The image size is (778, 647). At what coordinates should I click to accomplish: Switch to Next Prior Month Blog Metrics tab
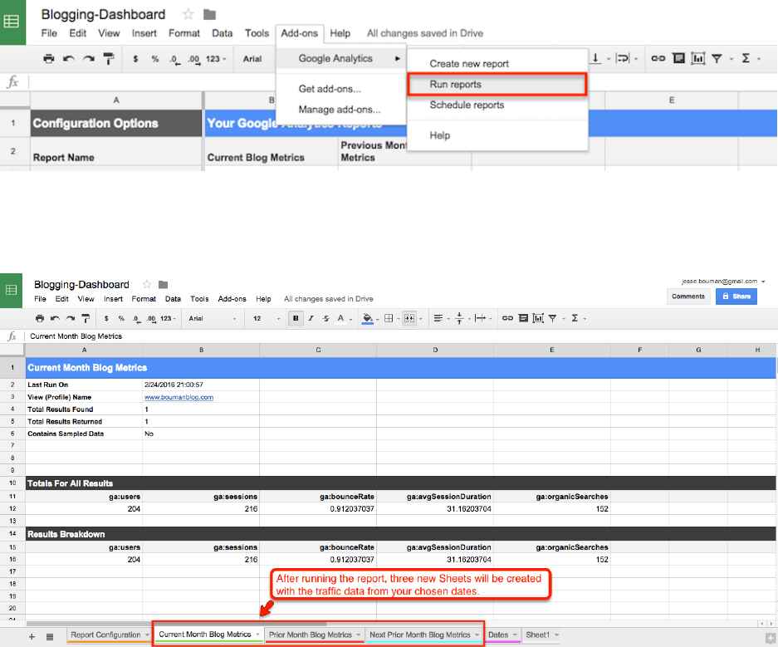(x=420, y=635)
